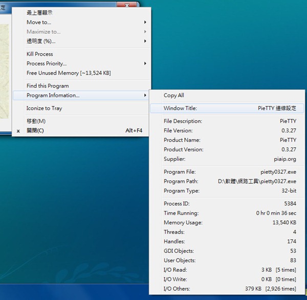This screenshot has width=307, height=300.
Task: Select the Window Title row
Action: click(x=227, y=108)
